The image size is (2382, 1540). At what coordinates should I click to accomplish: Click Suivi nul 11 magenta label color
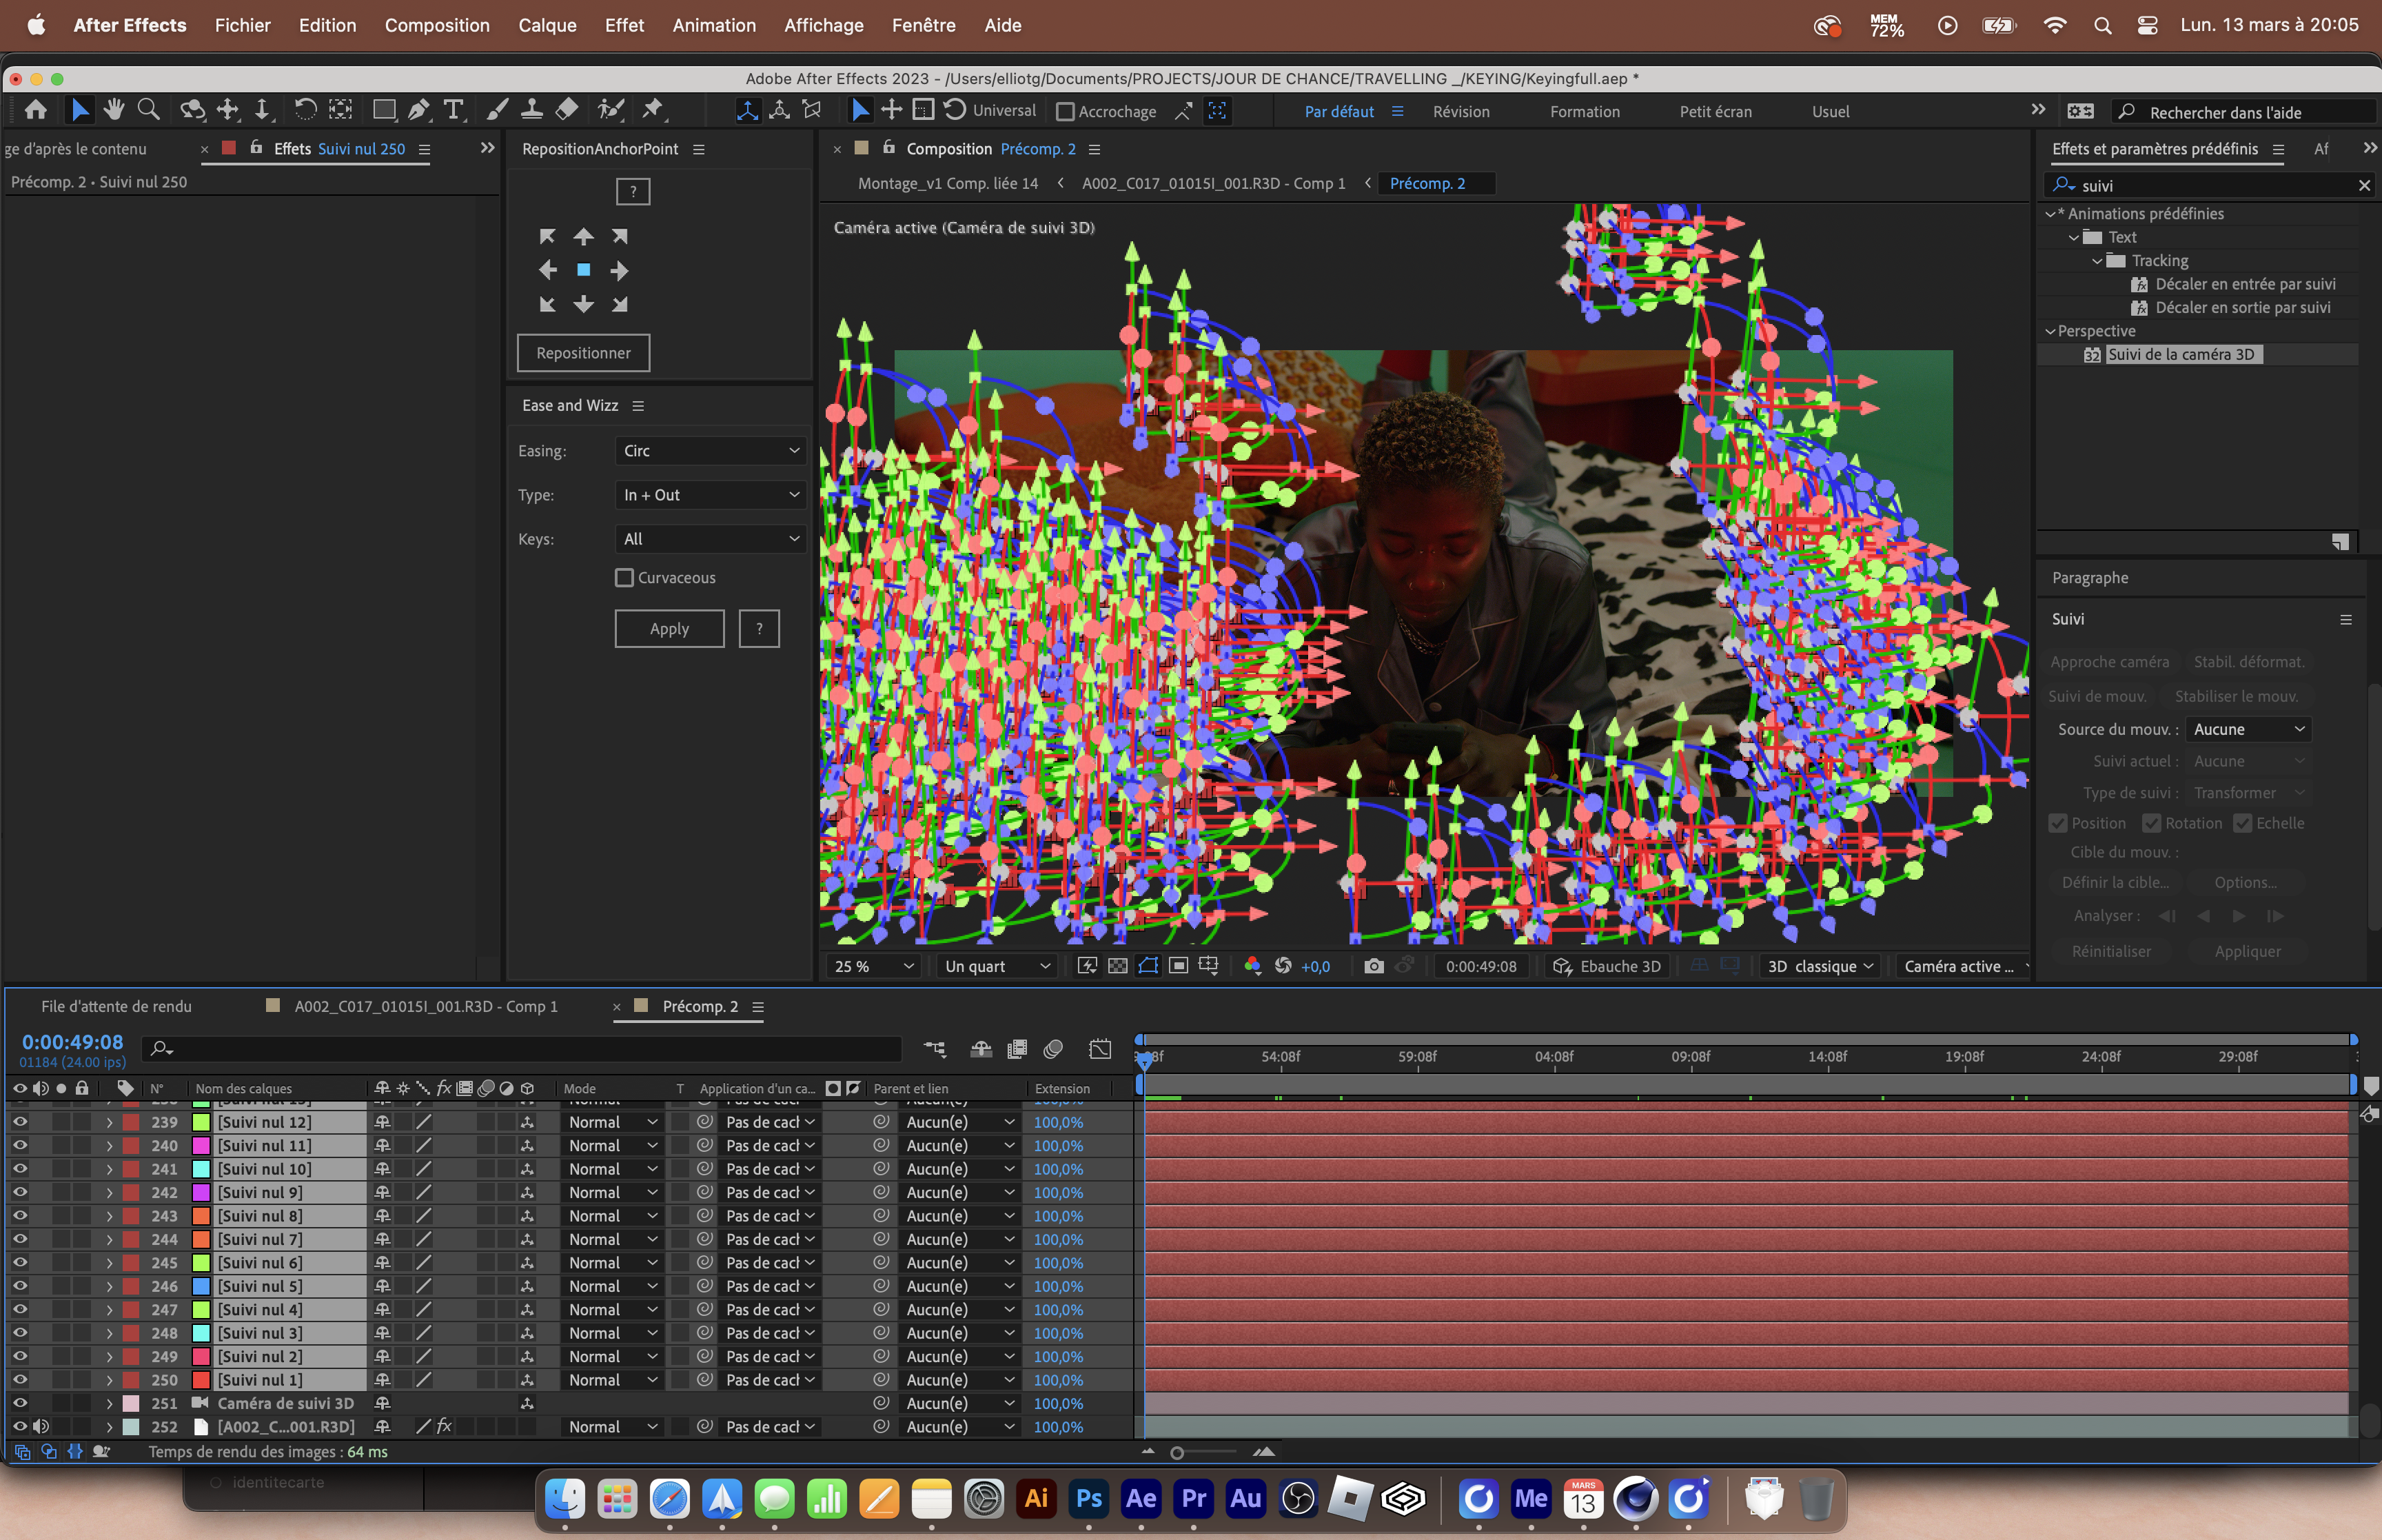pos(201,1145)
